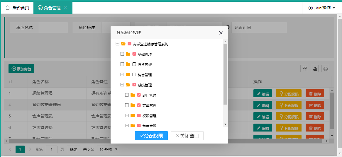Uncheck the 尚学堂进销存管理系统 checkbox
Image resolution: width=342 pixels, height=157 pixels.
click(x=129, y=44)
